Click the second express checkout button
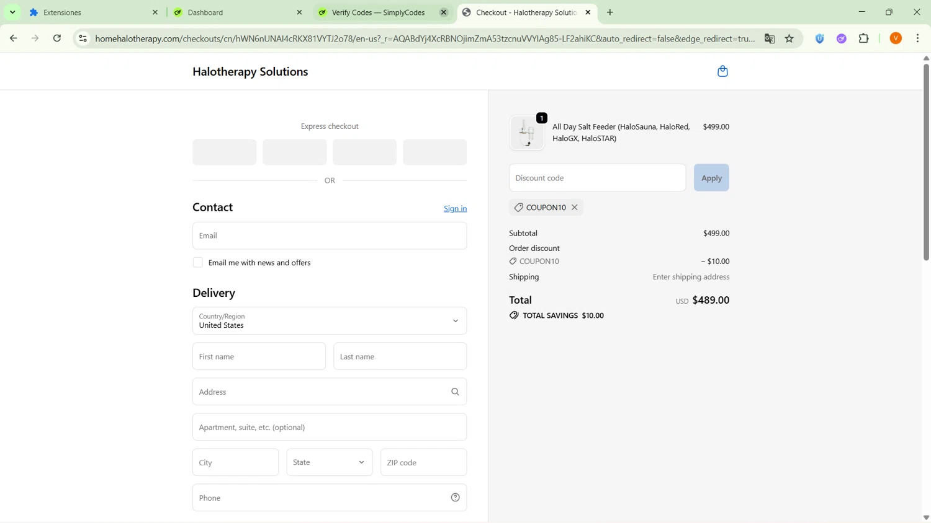 coord(294,152)
